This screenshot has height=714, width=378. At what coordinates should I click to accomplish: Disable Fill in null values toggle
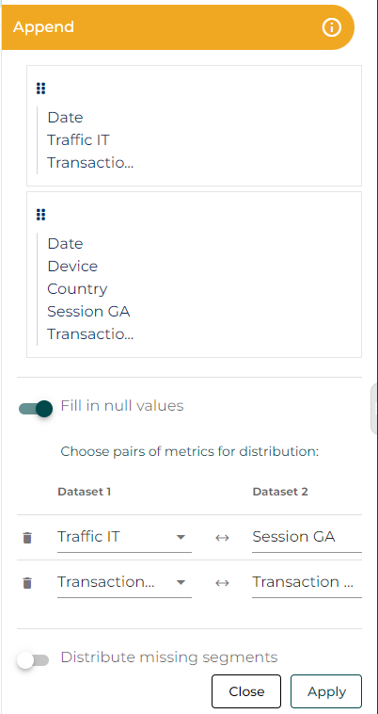pos(36,409)
